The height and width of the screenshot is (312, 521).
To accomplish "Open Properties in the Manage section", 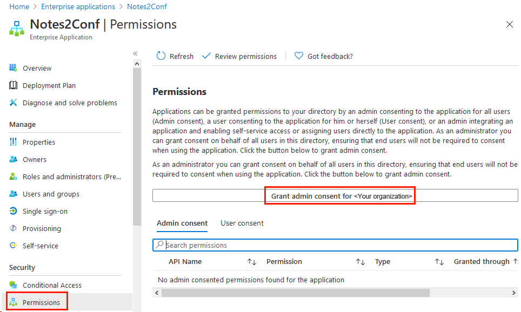I will coord(38,143).
